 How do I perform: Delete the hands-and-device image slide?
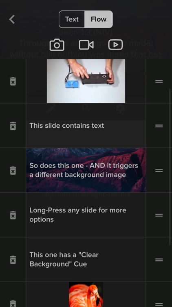coord(13,81)
